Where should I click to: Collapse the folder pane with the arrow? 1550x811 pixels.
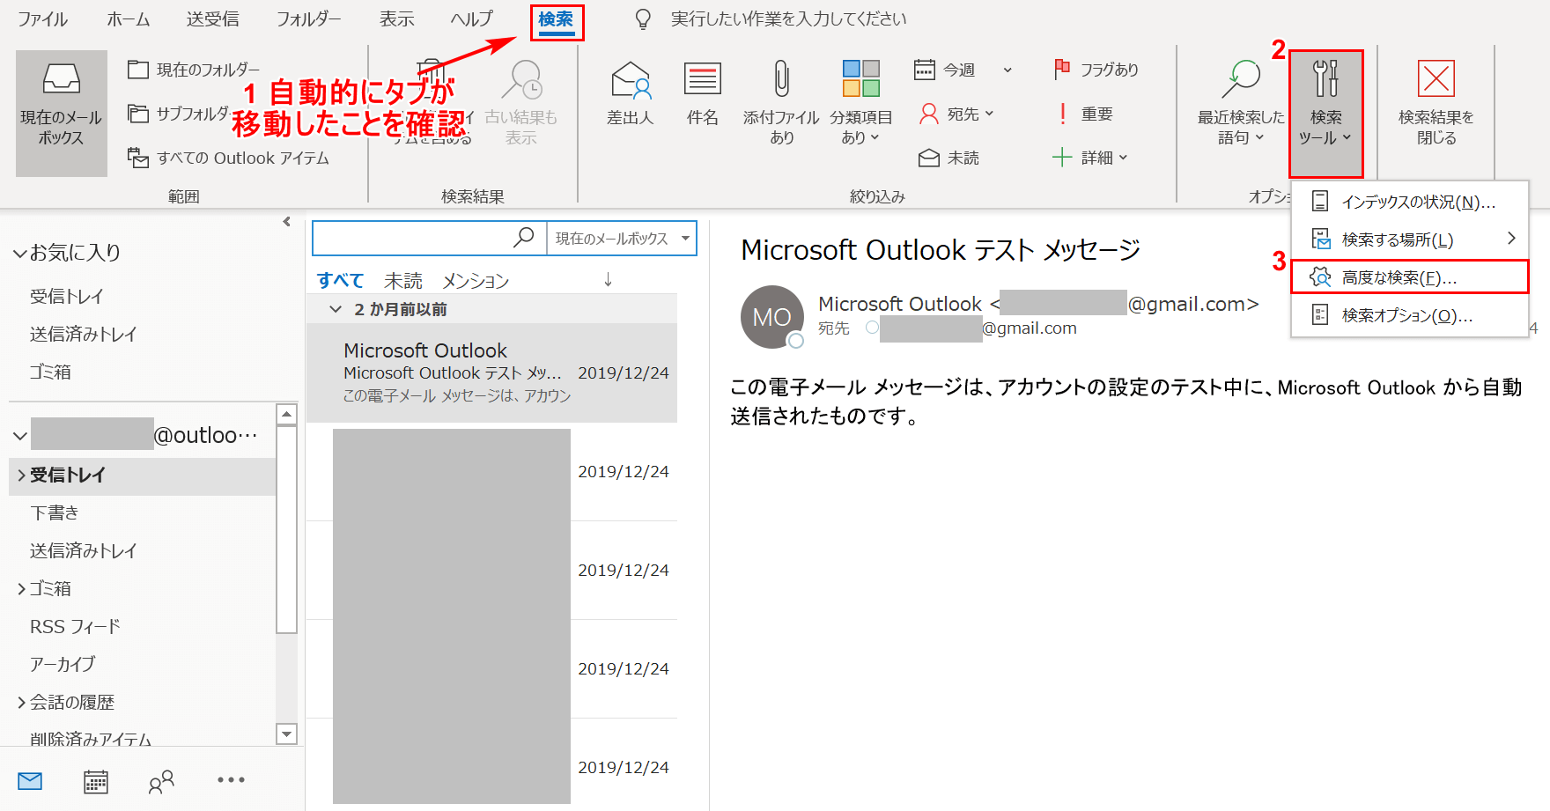click(287, 222)
